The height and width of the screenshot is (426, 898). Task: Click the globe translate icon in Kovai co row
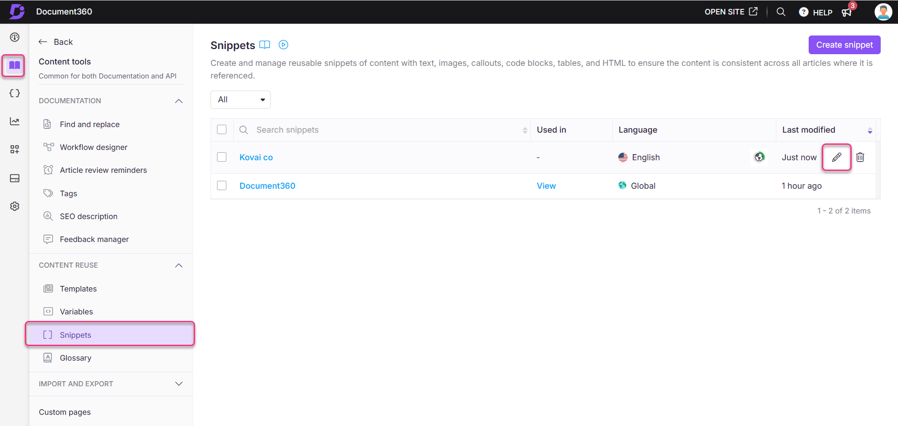pos(760,157)
